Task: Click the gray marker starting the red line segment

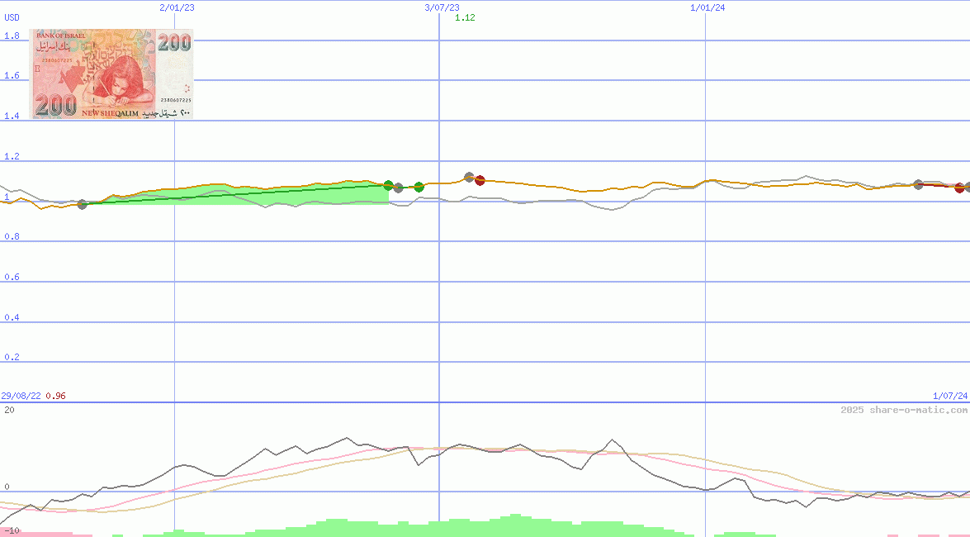Action: [919, 184]
